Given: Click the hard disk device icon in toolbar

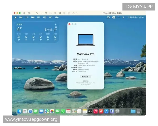Looking at the screenshot, I should pos(46,13).
